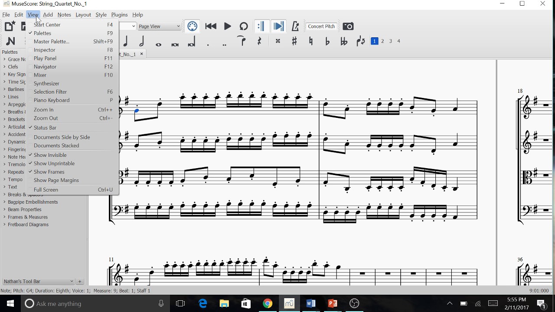
Task: Apply the flat accidental
Action: pyautogui.click(x=327, y=41)
